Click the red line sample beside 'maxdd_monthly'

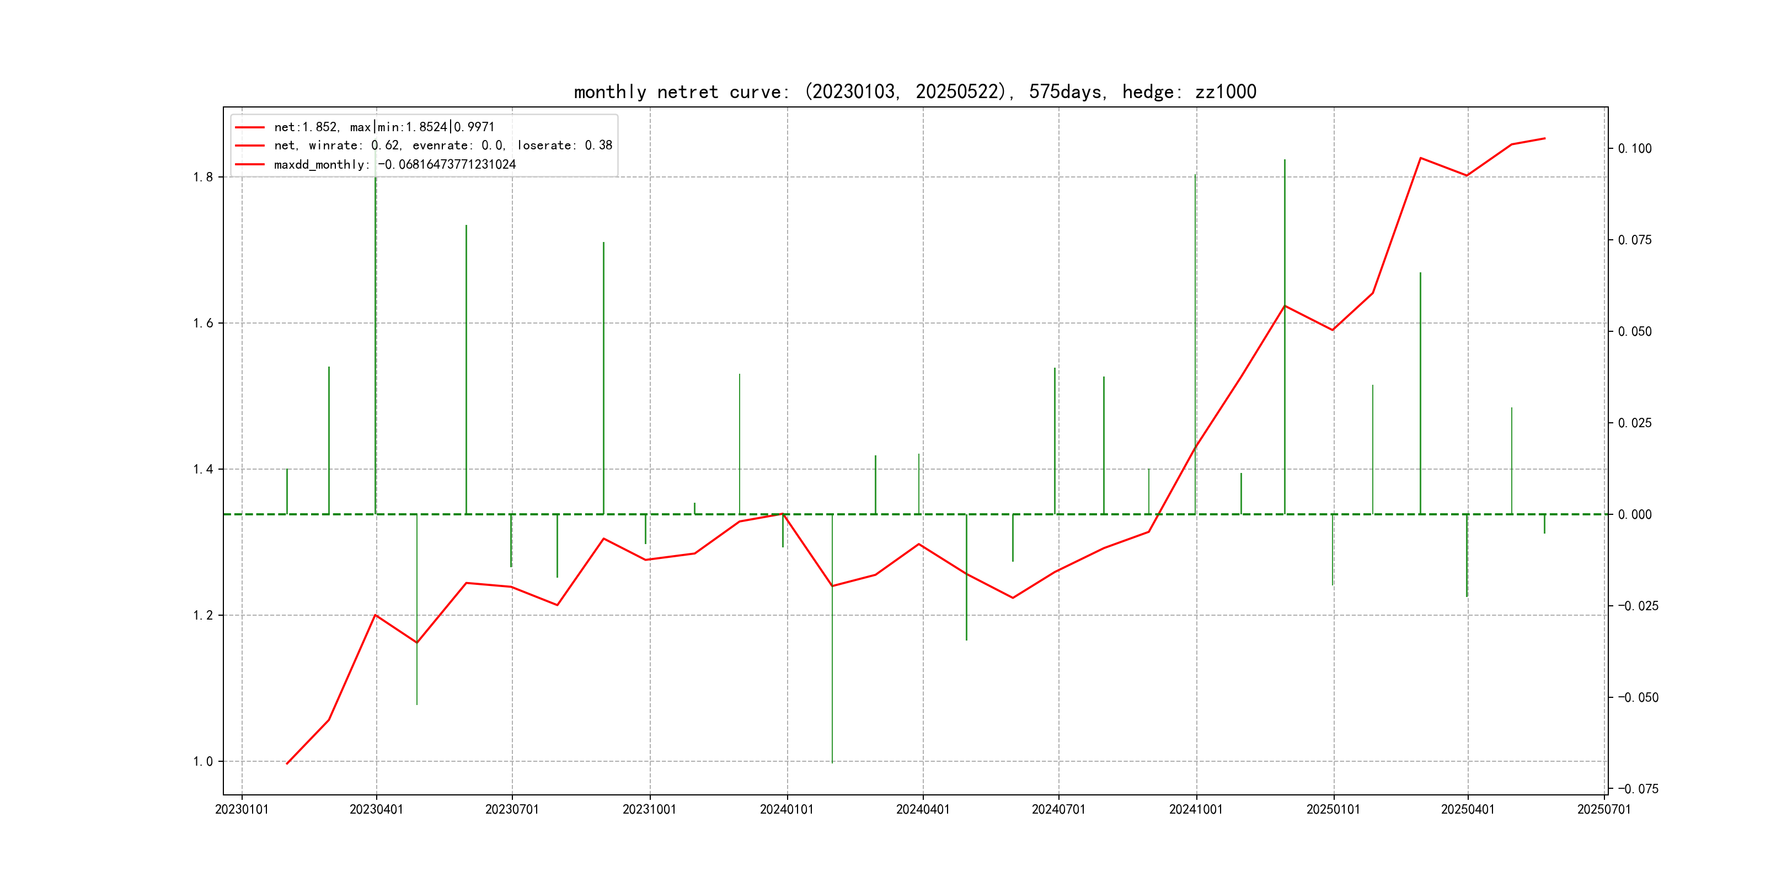pos(250,164)
